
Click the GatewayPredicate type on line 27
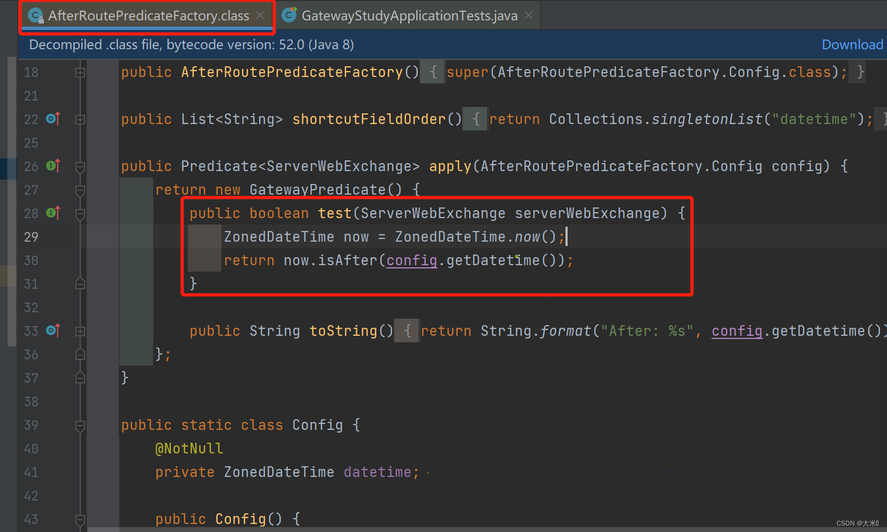(x=318, y=190)
